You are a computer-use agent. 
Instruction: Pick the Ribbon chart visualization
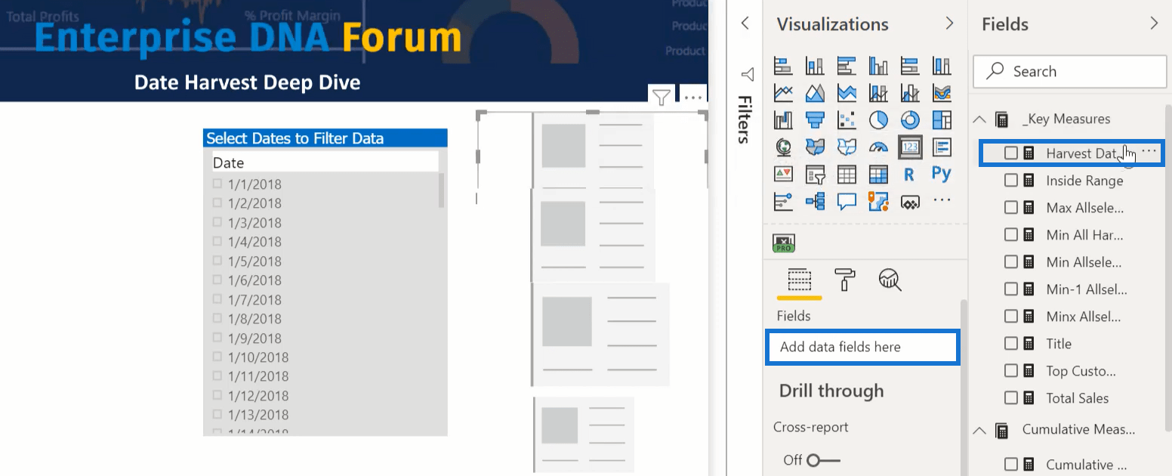coord(942,93)
